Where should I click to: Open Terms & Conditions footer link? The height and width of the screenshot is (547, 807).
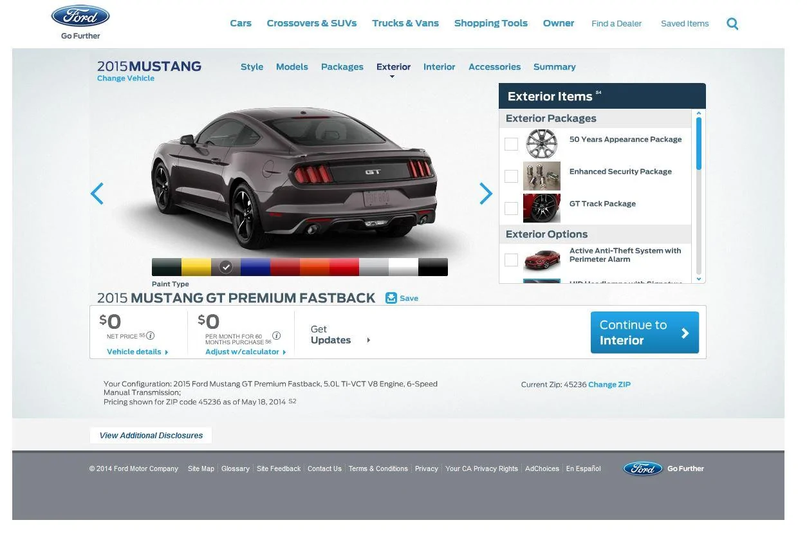(x=378, y=469)
